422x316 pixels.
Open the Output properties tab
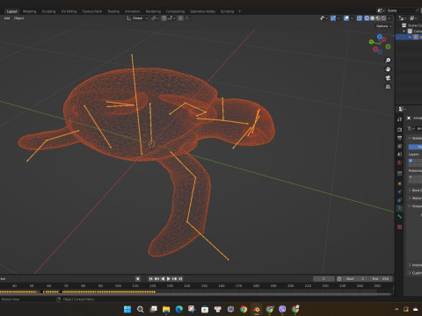click(399, 138)
